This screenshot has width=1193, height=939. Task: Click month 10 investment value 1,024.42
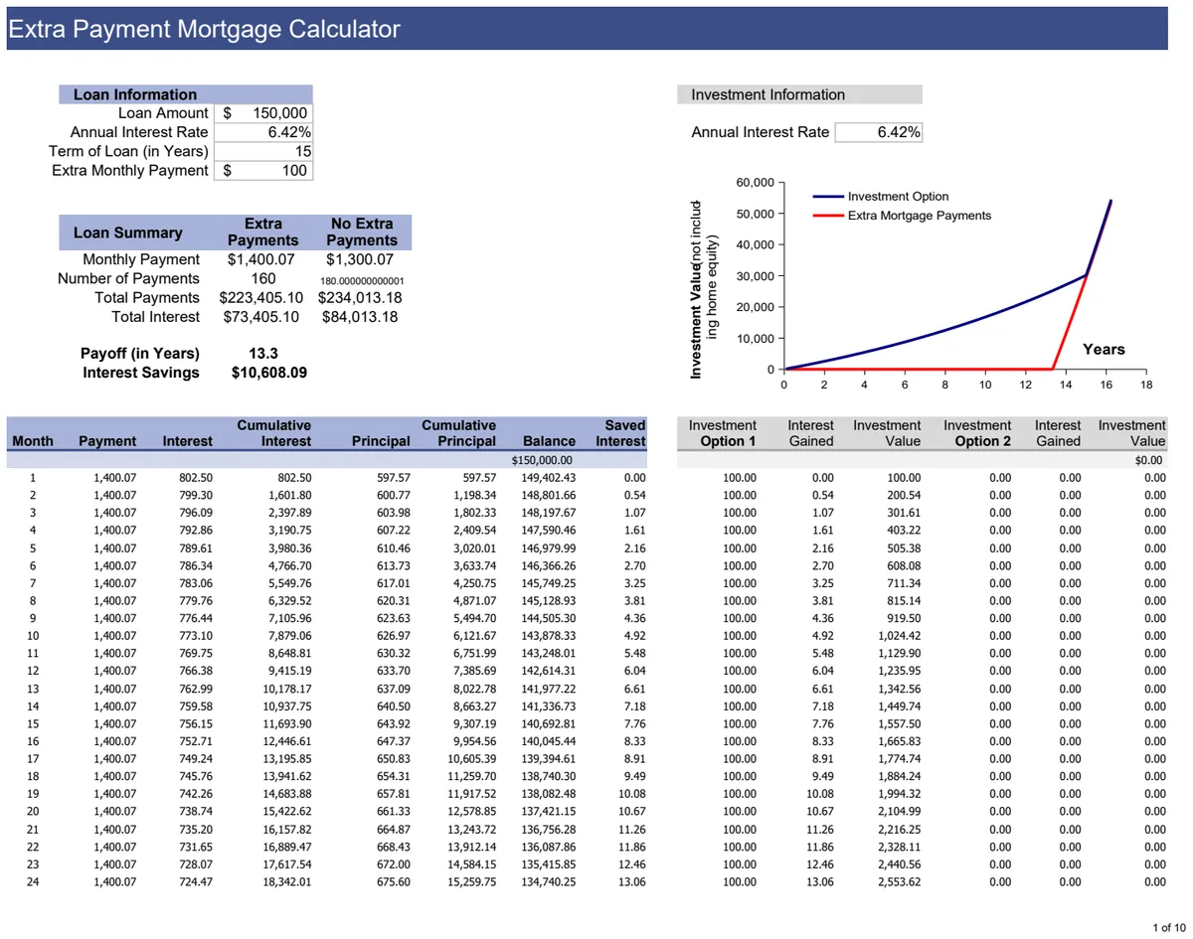(x=900, y=636)
